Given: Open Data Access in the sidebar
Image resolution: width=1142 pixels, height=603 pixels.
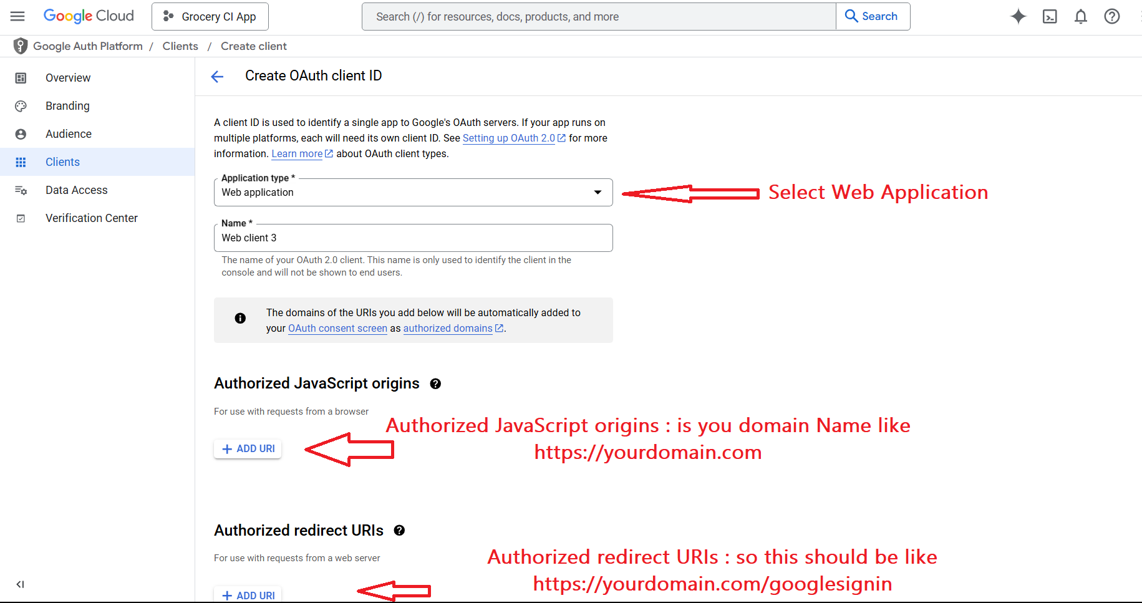Looking at the screenshot, I should (97, 190).
